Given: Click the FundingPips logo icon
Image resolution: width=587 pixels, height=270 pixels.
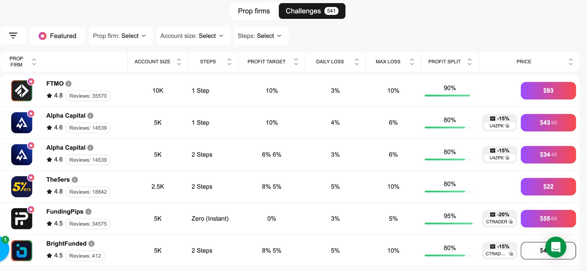Looking at the screenshot, I should [22, 219].
